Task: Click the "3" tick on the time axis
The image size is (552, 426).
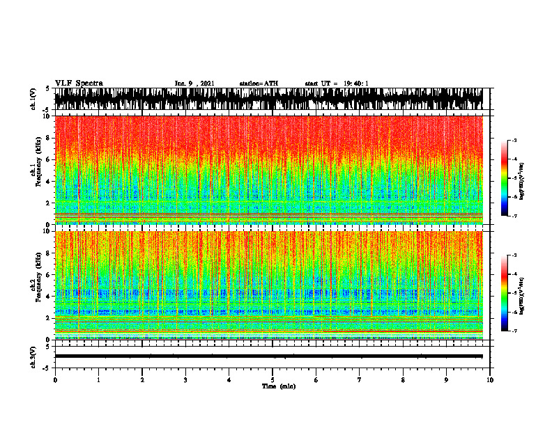Action: [185, 380]
